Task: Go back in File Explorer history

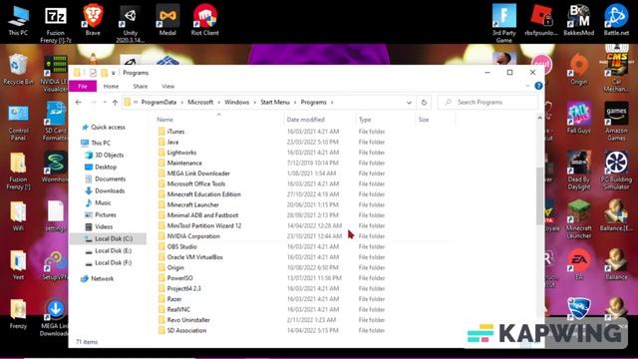Action: coord(78,102)
